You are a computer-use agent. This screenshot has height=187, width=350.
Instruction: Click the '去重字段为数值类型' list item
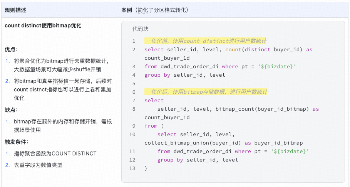38,165
